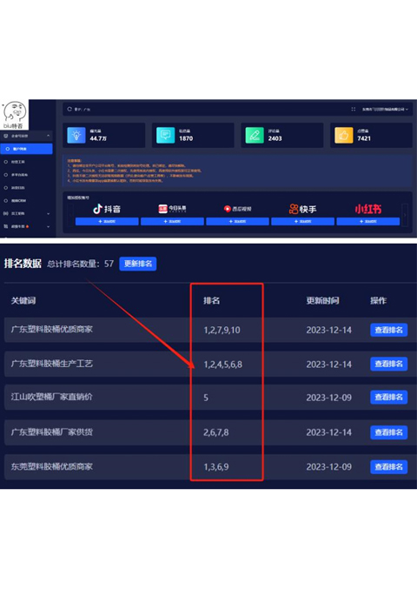Viewport: 417px width, 609px height.
Task: Click the green pencil comments icon
Action: [x=255, y=135]
